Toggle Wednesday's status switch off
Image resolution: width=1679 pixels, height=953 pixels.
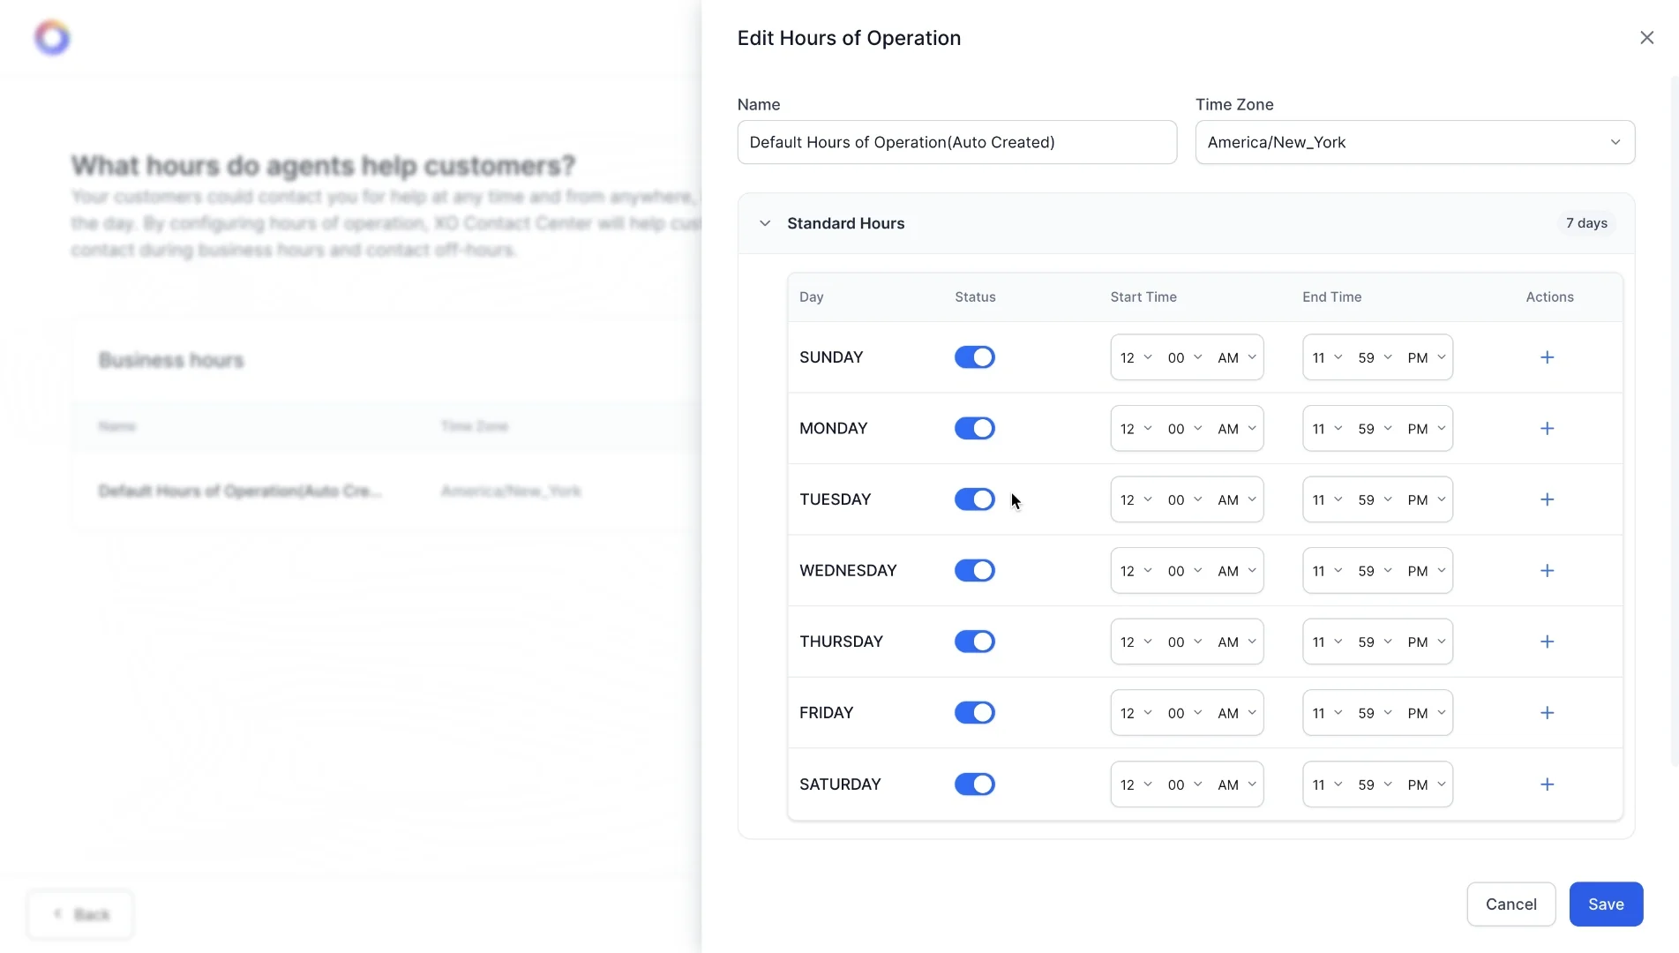974,570
